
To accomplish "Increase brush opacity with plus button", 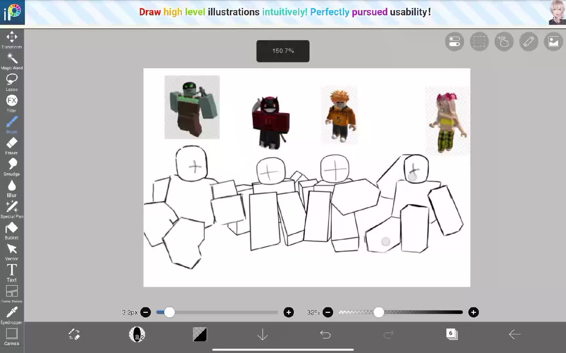I will pyautogui.click(x=473, y=312).
